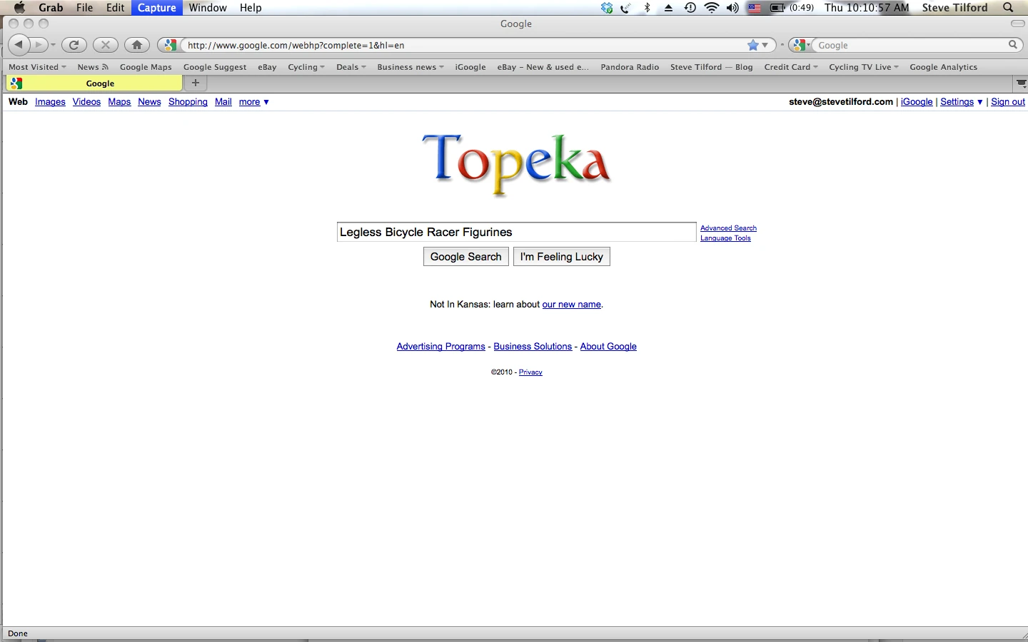Open the Settings dropdown at top right

pyautogui.click(x=961, y=102)
